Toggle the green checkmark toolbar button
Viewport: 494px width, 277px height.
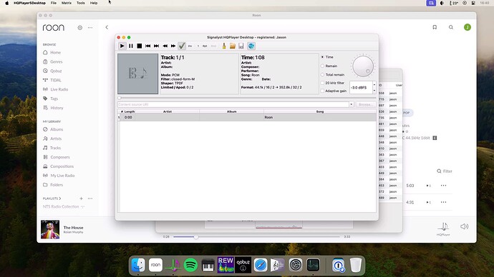pyautogui.click(x=182, y=46)
